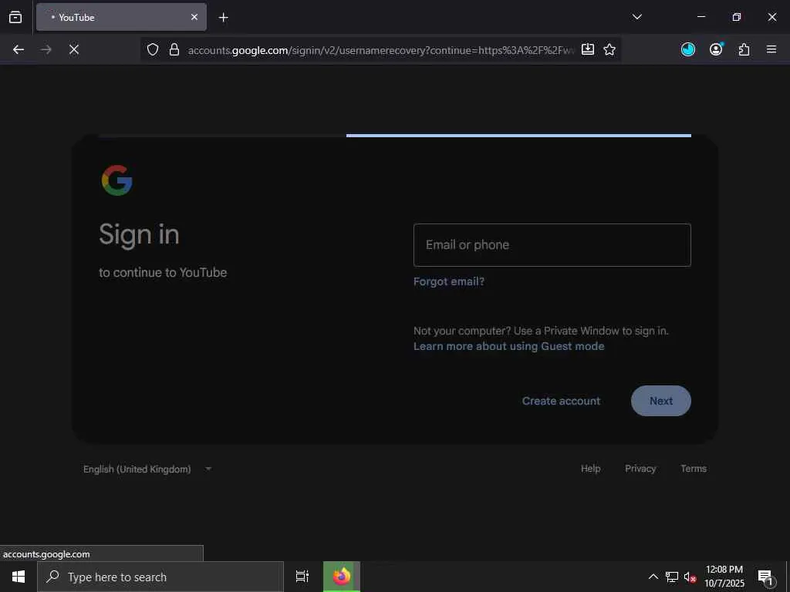The image size is (790, 592).
Task: Click the Google logo
Action: pyautogui.click(x=117, y=180)
